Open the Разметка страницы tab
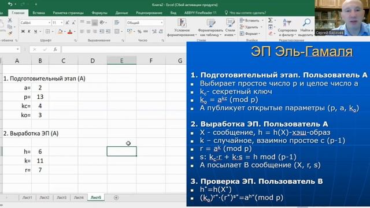This screenshot has height=208, width=370. pyautogui.click(x=68, y=13)
